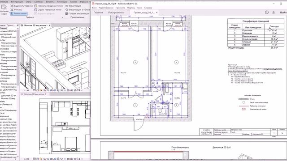Click the Войти sign-in button in Acrobat
The width and height of the screenshot is (287, 161).
click(x=283, y=13)
